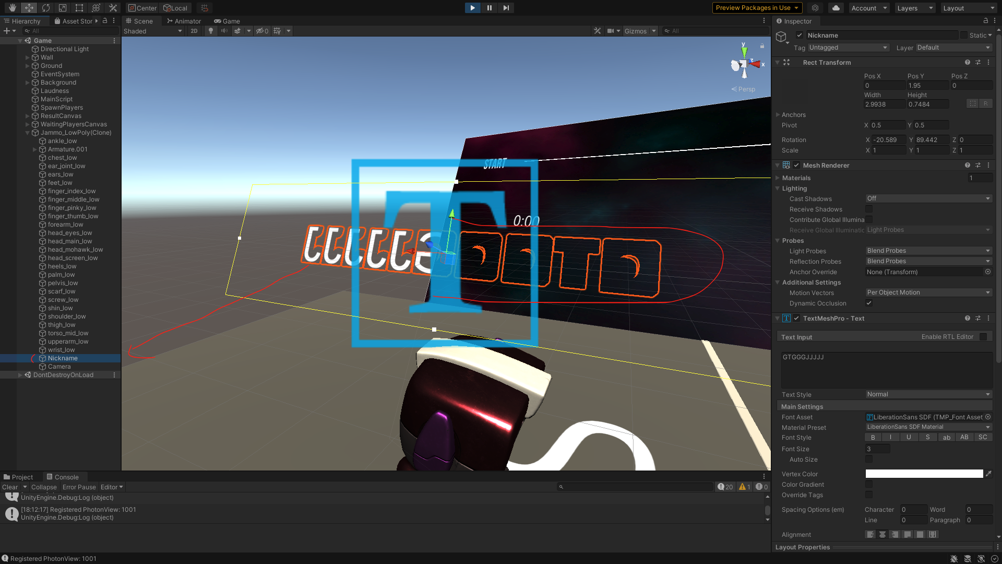This screenshot has width=1002, height=564.
Task: Enable RTL Editor checkbox
Action: tap(983, 337)
